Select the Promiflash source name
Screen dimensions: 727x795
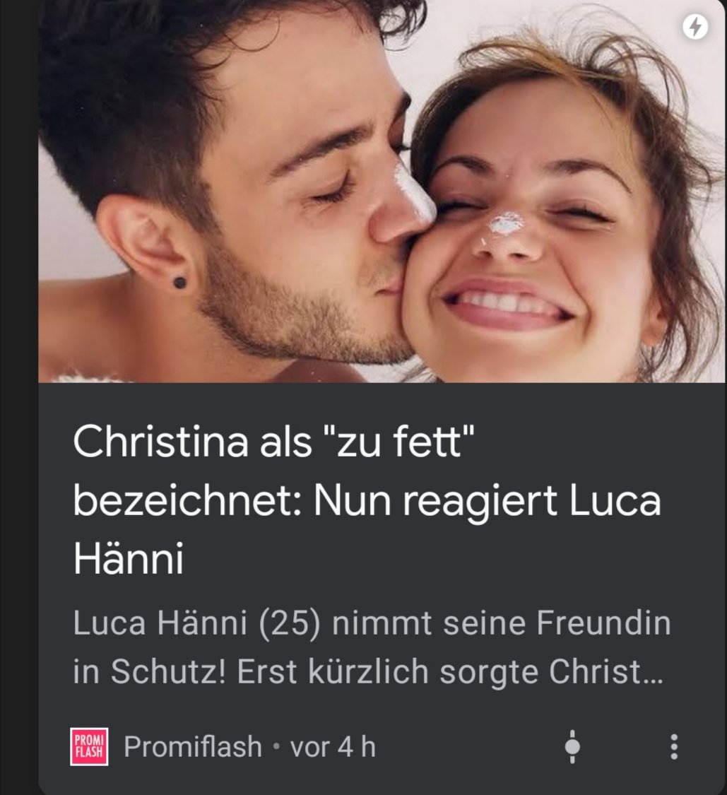(193, 747)
